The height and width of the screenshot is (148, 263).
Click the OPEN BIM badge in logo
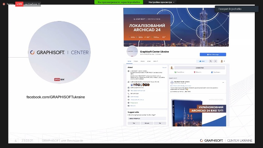click(59, 79)
